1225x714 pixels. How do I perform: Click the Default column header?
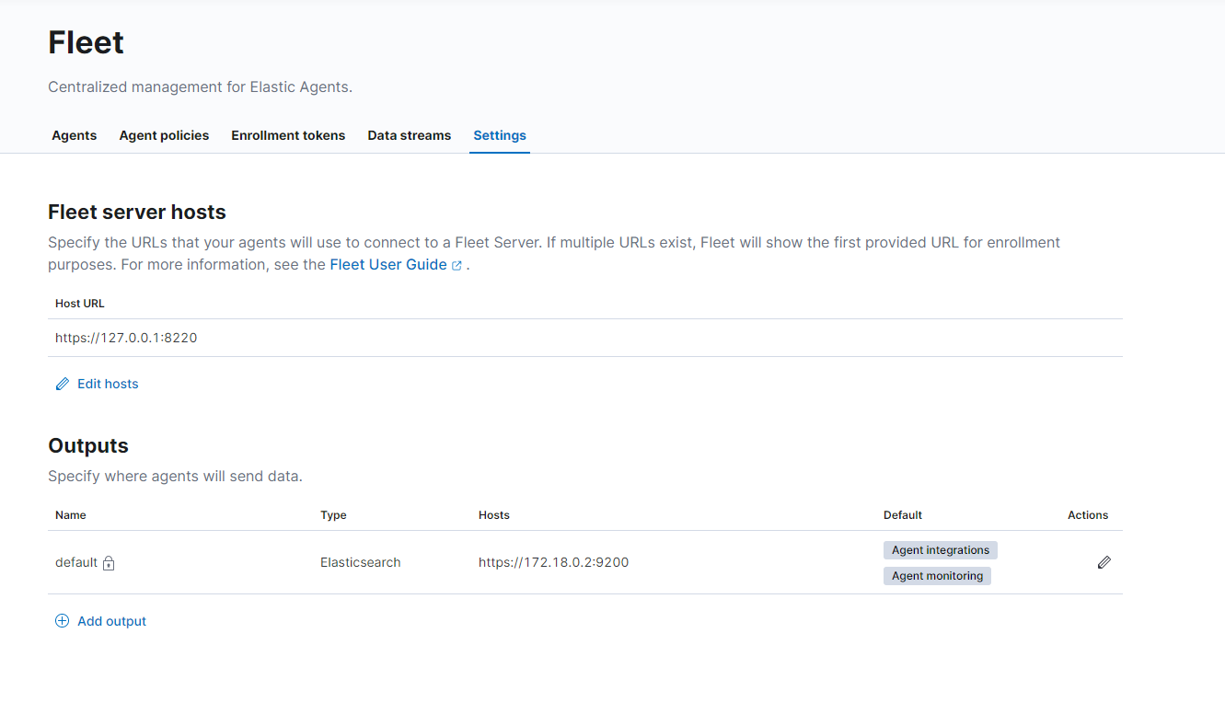click(903, 515)
